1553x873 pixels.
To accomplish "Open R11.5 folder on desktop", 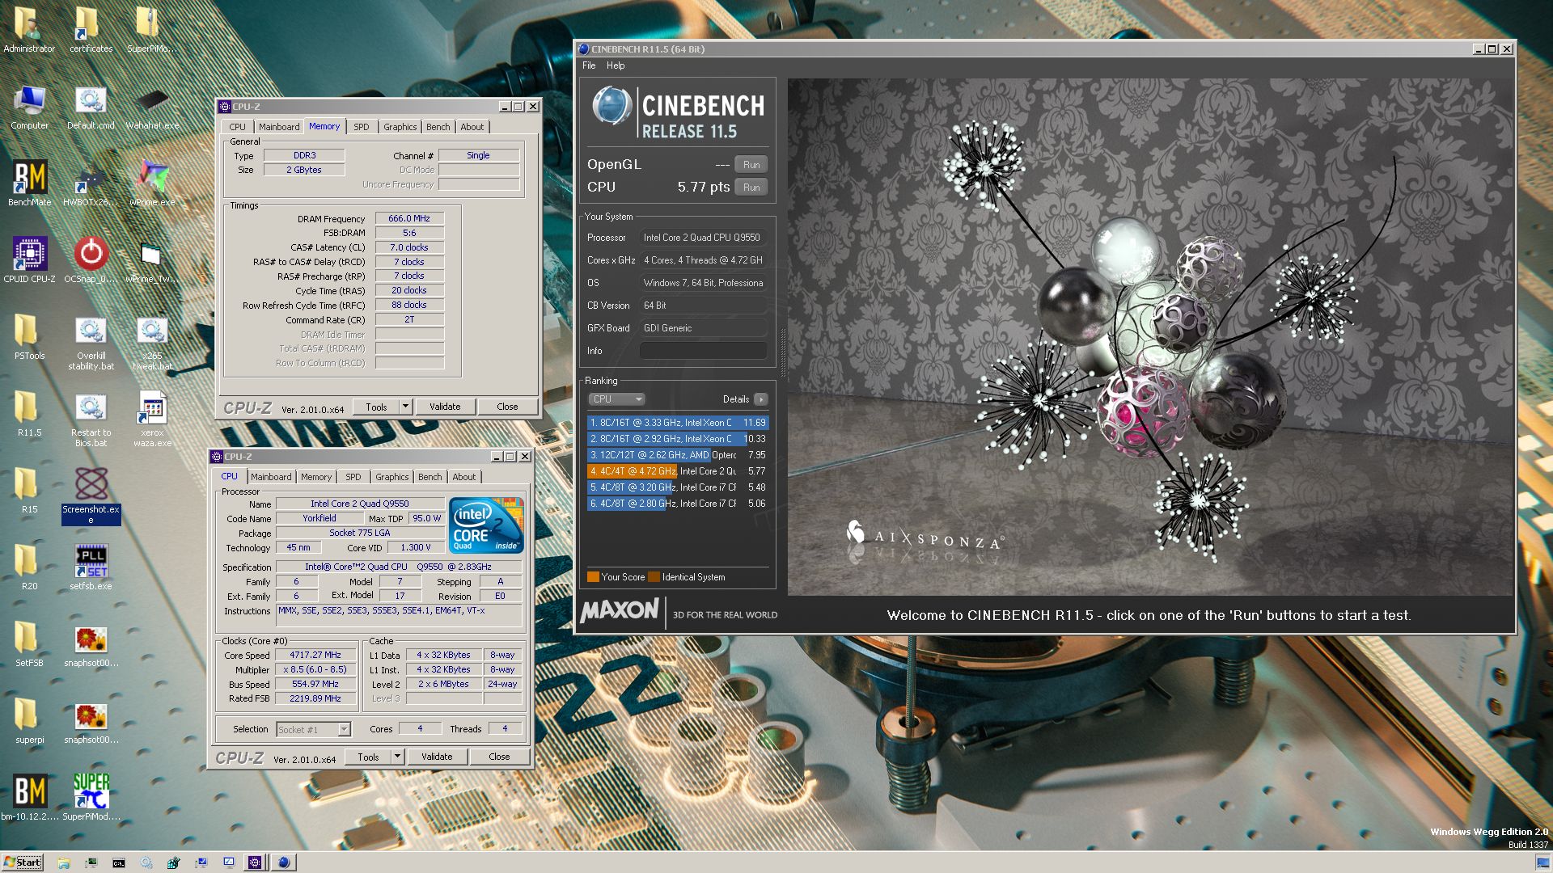I will (29, 414).
